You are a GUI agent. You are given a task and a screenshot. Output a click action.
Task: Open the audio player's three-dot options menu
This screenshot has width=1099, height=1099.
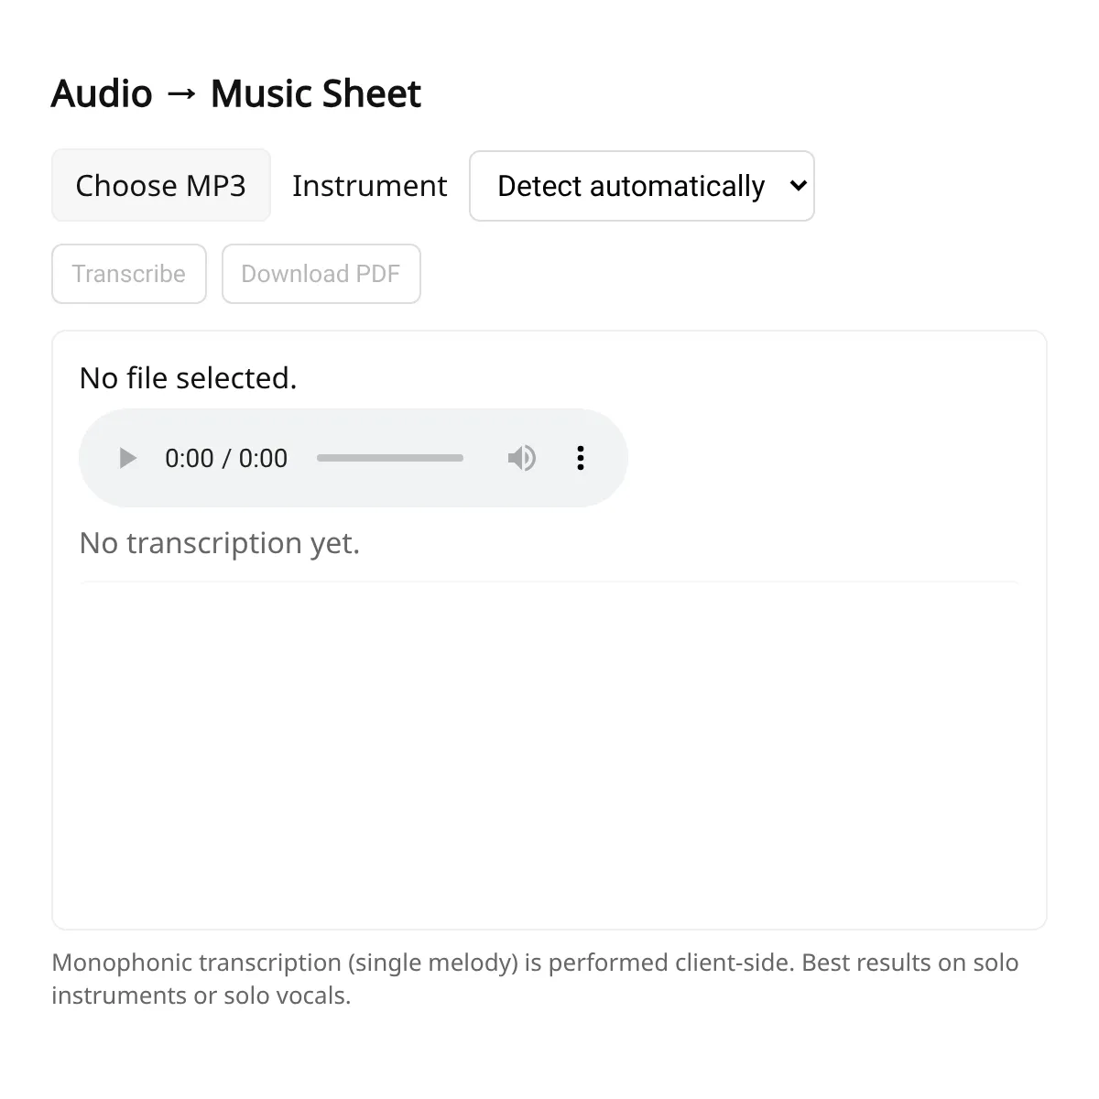pos(580,458)
